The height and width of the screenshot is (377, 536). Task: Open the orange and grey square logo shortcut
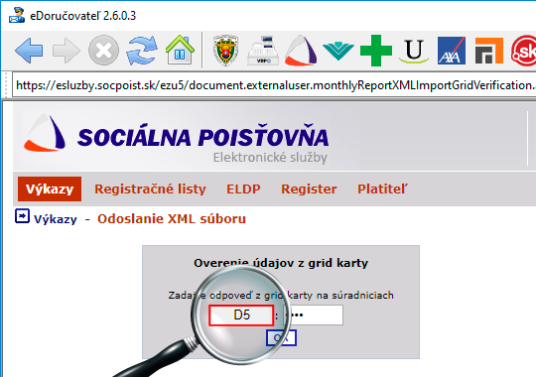click(x=489, y=51)
